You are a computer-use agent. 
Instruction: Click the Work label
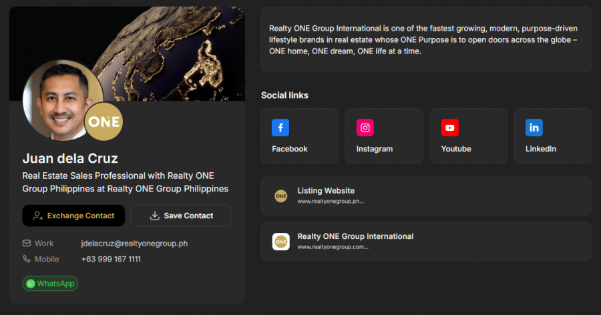coord(44,244)
